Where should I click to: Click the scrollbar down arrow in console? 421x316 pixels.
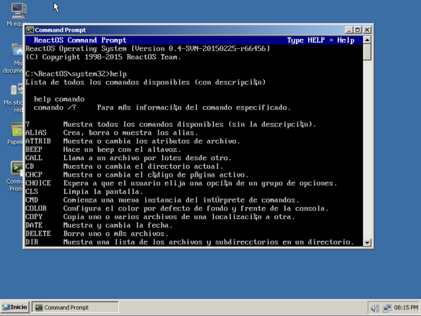coord(367,242)
